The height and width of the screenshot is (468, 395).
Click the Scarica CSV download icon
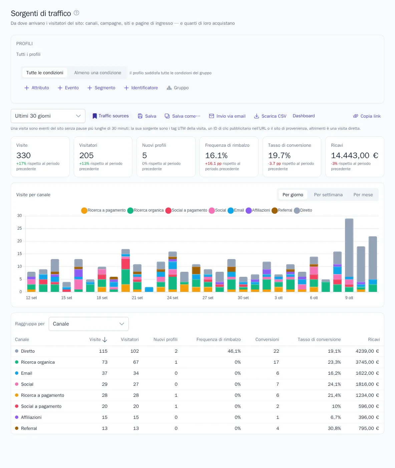click(x=257, y=116)
